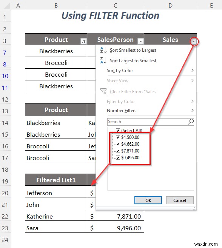This screenshot has height=248, width=222.
Task: Select column B header
Action: pos(56,5)
